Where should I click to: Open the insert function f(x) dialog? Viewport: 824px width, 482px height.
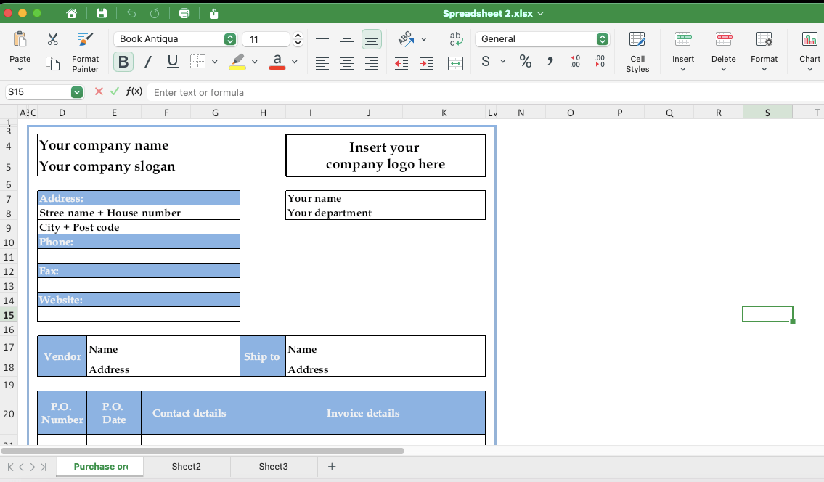point(134,91)
